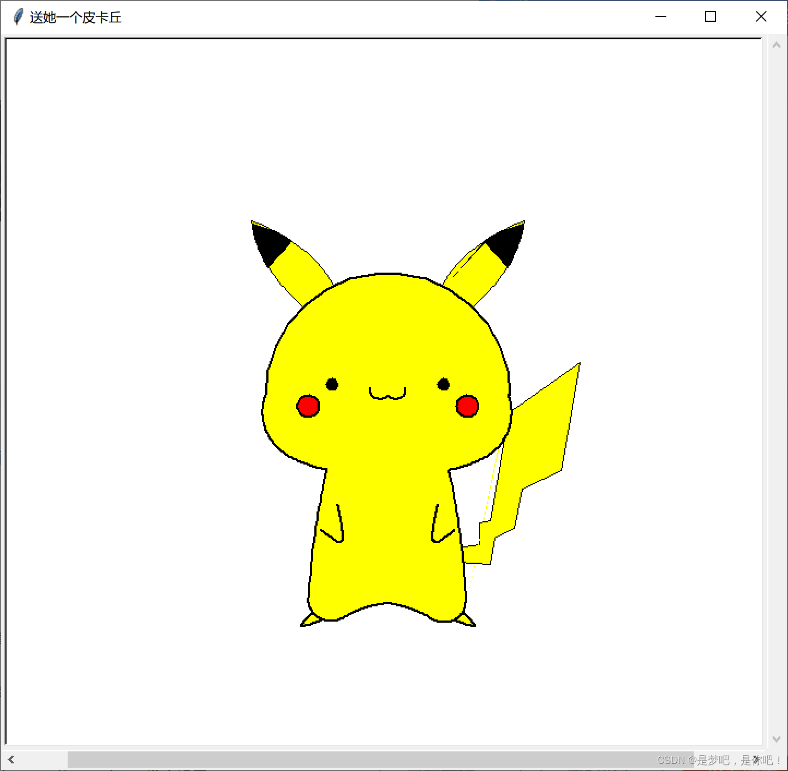Close the 送她一个皮卡丘 window

coord(761,17)
